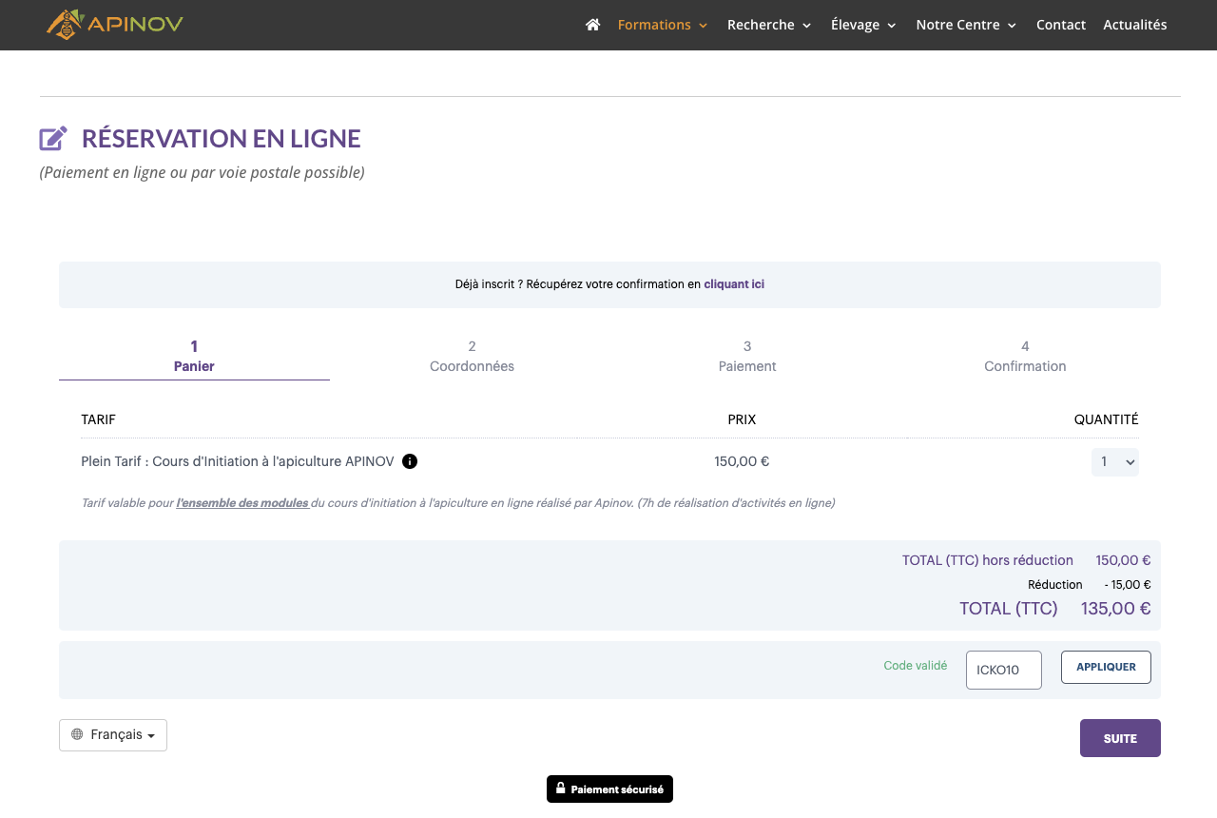
Task: Click the 150,00 € price in the tariff row
Action: [x=742, y=461]
